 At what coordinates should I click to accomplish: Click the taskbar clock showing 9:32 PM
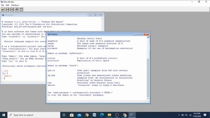point(197,115)
